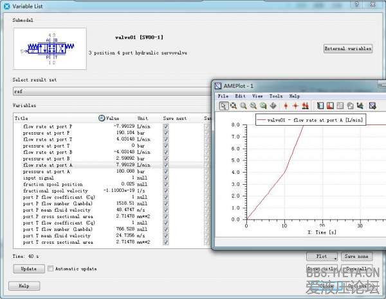
Task: Click the pan/move arrows icon in AMEPlot toolbar
Action: [x=273, y=106]
